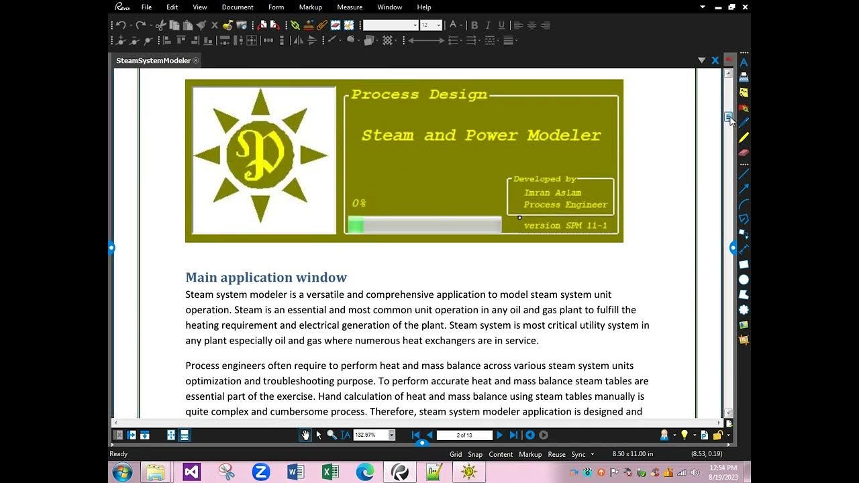The width and height of the screenshot is (859, 483).
Task: Activate the Zoom magnifier tool
Action: [332, 435]
